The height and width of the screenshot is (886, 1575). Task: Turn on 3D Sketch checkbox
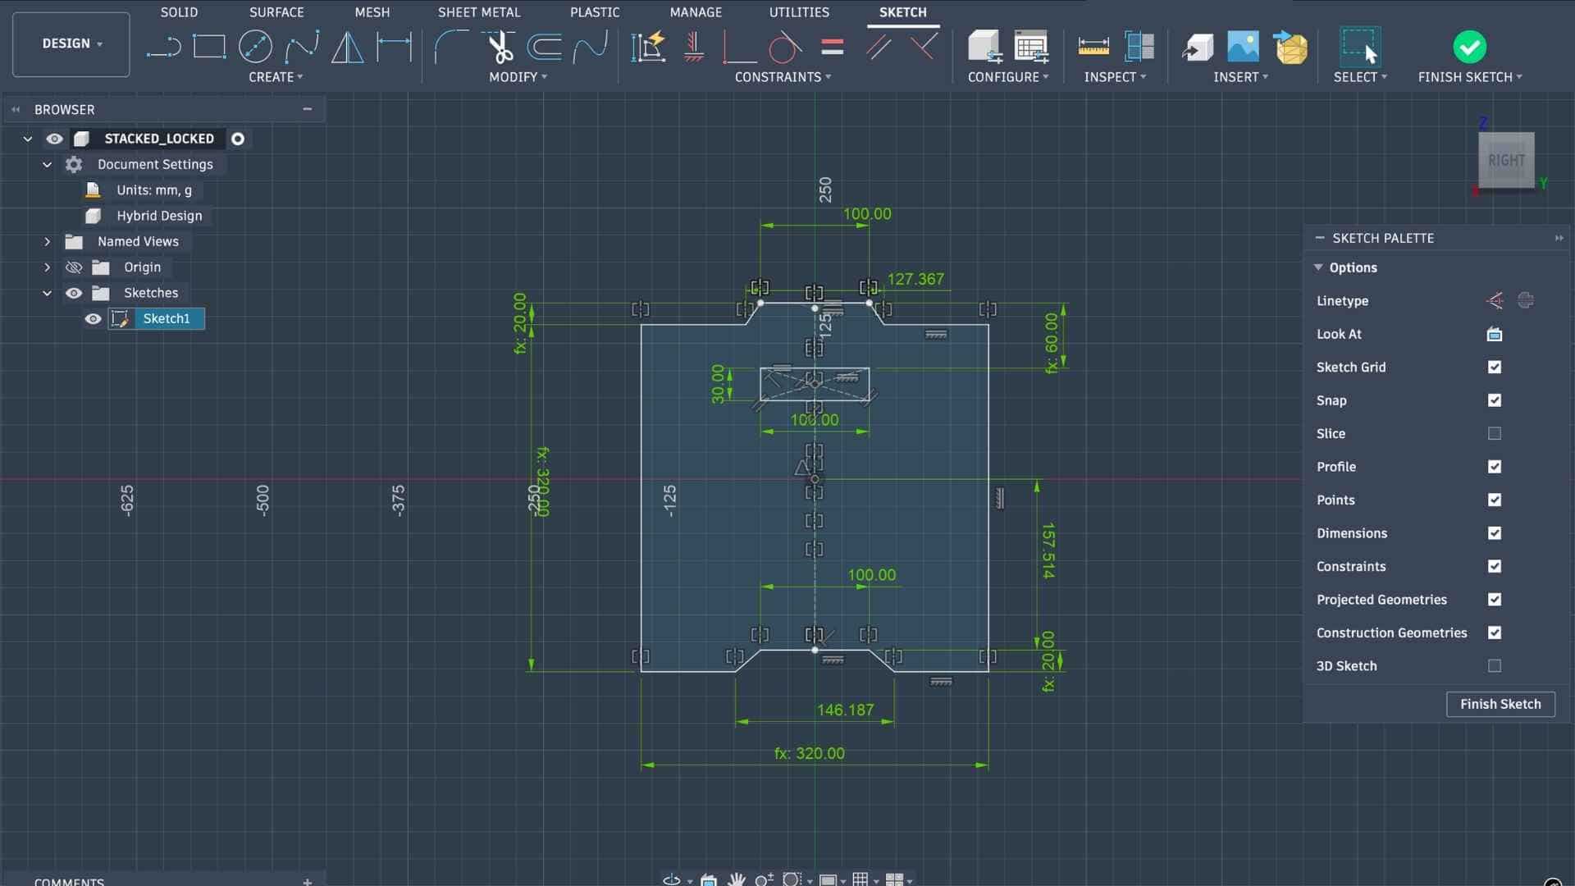coord(1495,666)
